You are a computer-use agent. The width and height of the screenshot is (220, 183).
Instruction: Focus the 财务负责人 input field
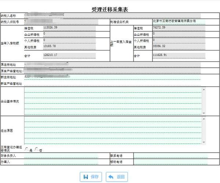click(61, 156)
